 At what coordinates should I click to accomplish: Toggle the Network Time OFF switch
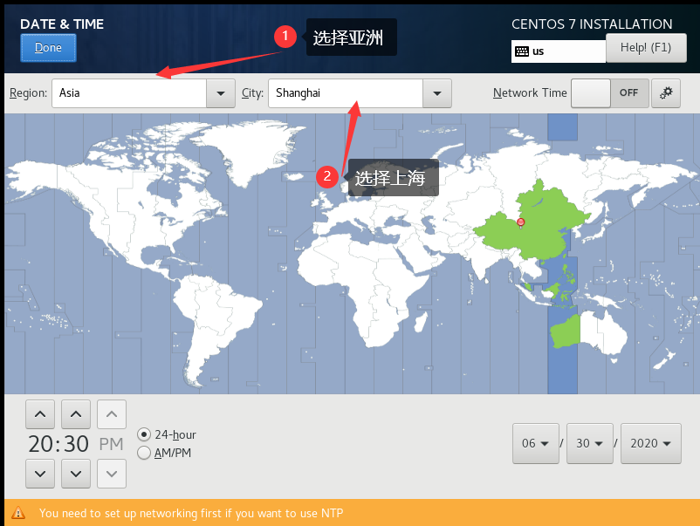click(610, 93)
